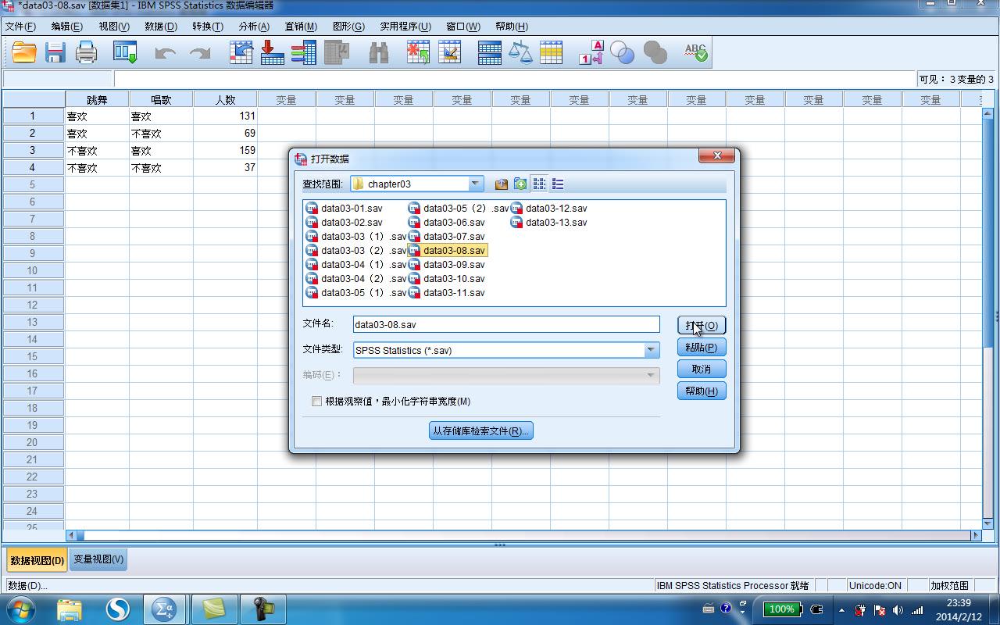Click the 文件名 input field
Image resolution: width=1000 pixels, height=625 pixels.
point(506,324)
